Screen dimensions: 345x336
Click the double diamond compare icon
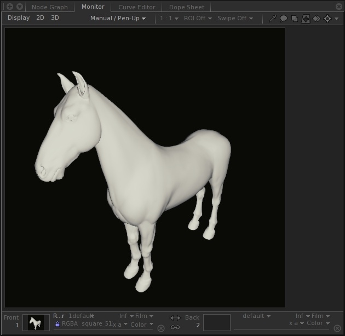[317, 19]
